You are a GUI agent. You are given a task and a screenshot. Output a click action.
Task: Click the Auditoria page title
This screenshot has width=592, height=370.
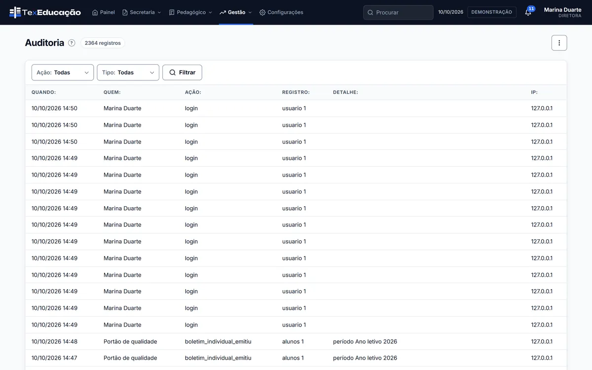(44, 43)
